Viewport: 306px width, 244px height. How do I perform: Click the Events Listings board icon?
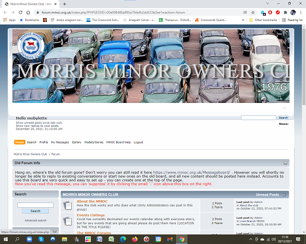click(67, 221)
